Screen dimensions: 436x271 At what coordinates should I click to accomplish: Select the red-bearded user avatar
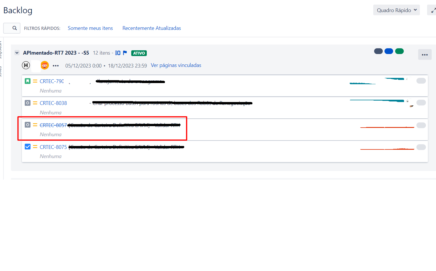(45, 65)
